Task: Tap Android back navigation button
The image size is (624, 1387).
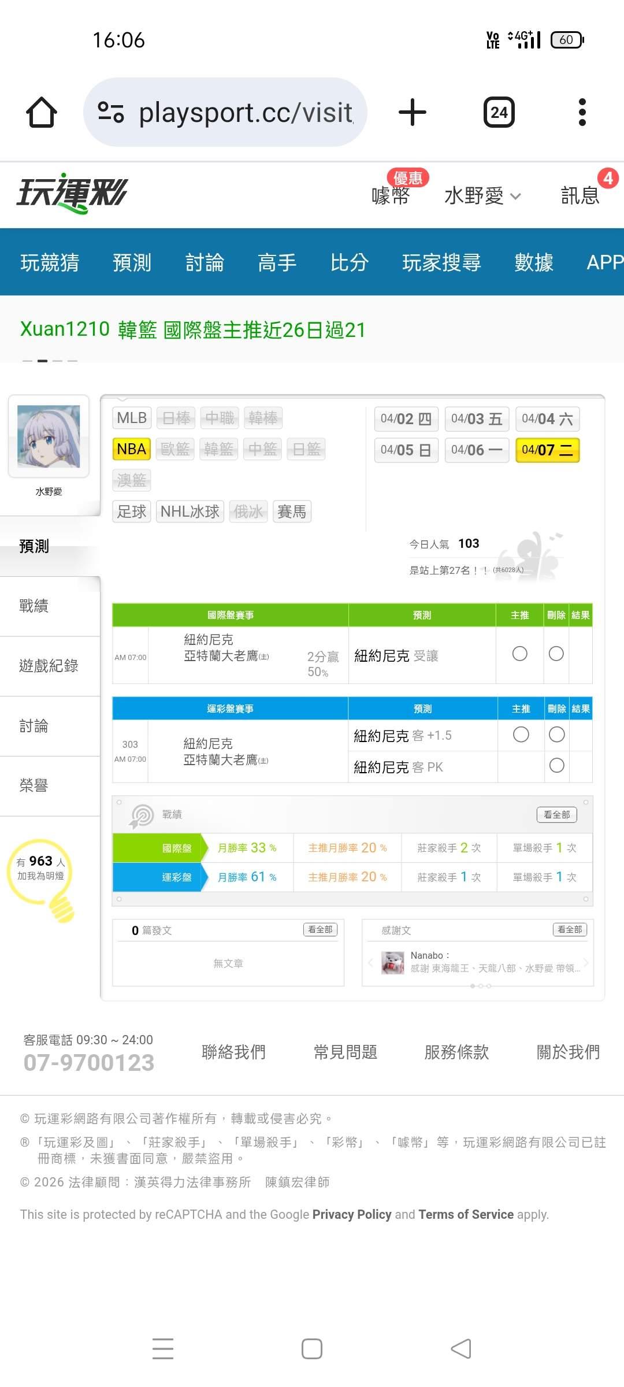Action: pos(461,1349)
